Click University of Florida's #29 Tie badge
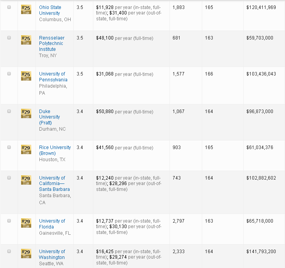 click(x=26, y=223)
